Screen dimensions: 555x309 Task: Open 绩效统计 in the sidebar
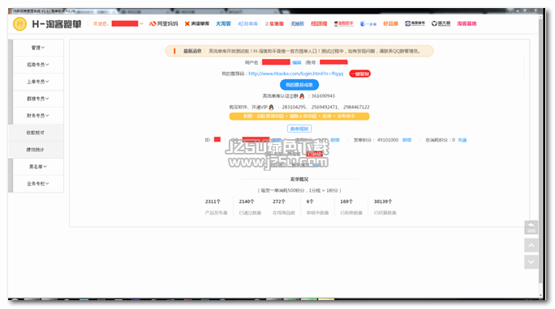(x=36, y=150)
